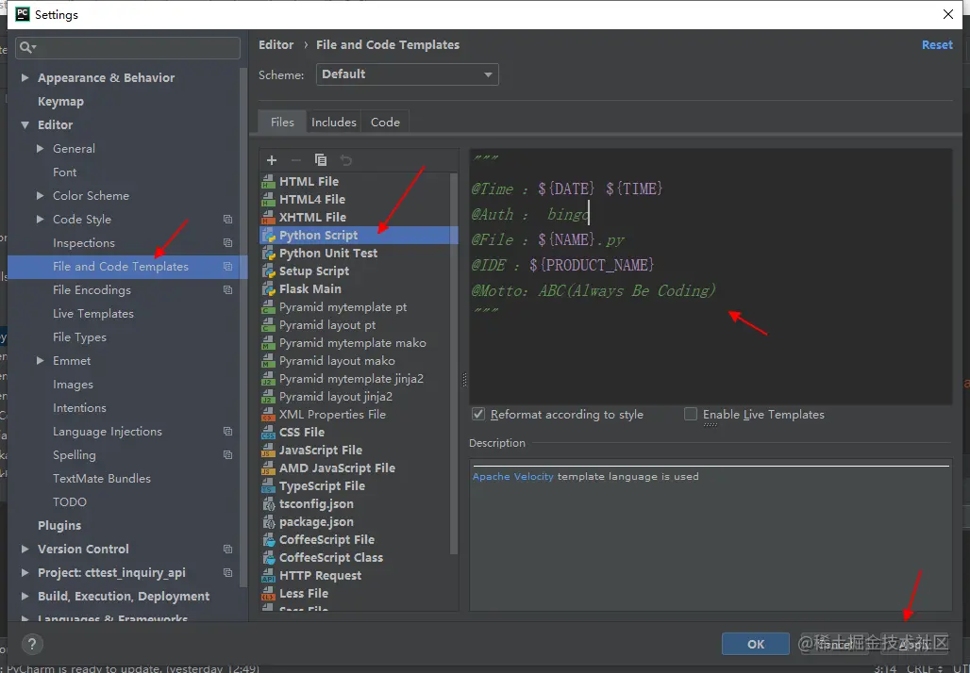Click the JavaScript File template icon
Viewport: 970px width, 673px height.
click(268, 451)
